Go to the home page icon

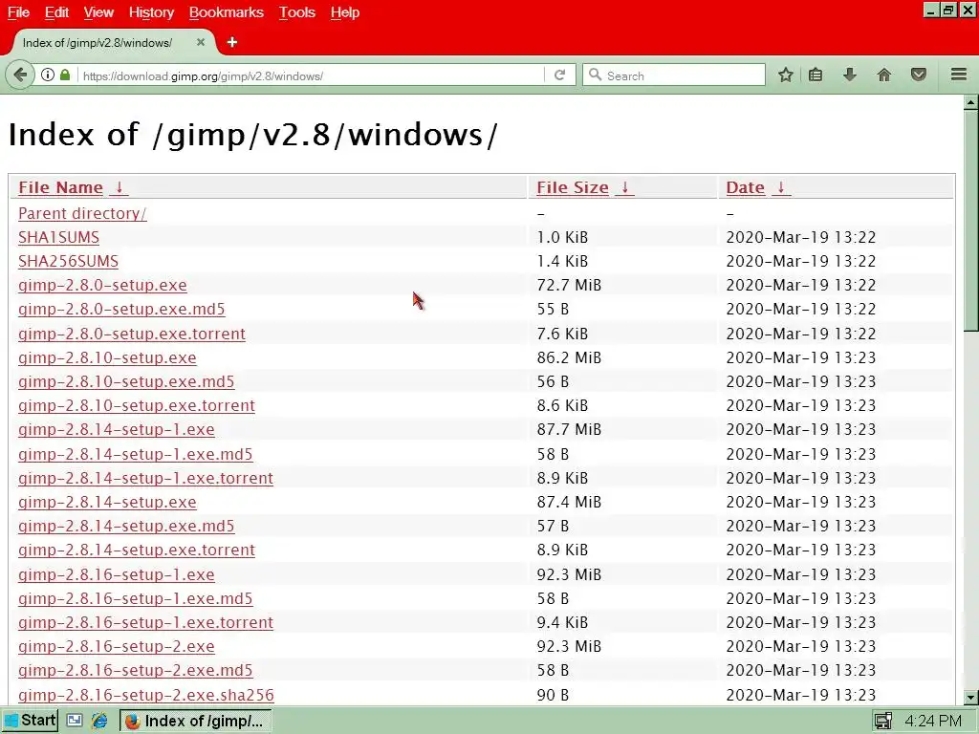coord(884,76)
